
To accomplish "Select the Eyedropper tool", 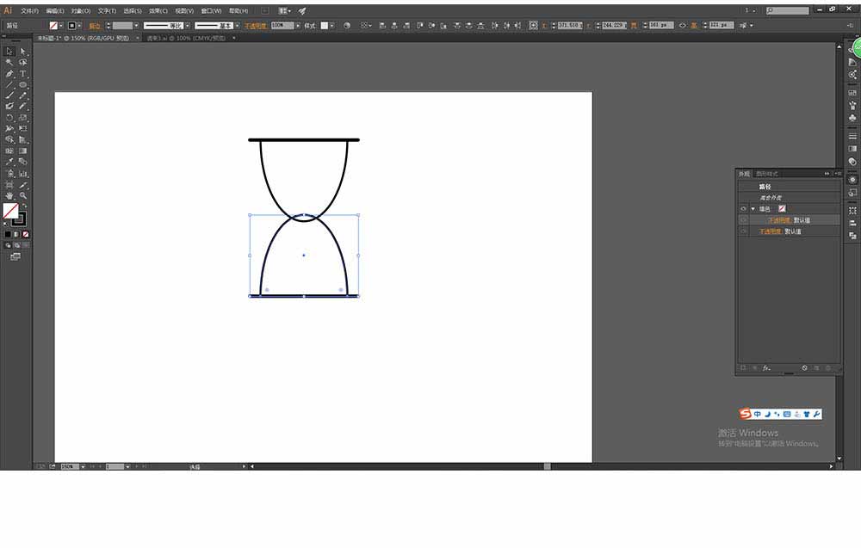I will click(x=9, y=162).
